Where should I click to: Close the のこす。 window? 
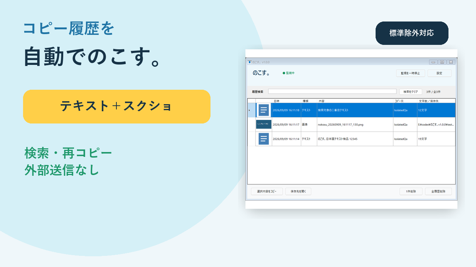(451, 62)
